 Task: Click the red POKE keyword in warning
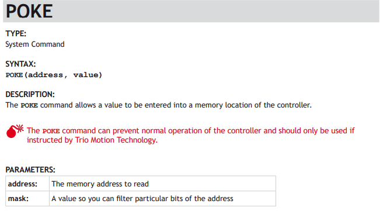51,131
